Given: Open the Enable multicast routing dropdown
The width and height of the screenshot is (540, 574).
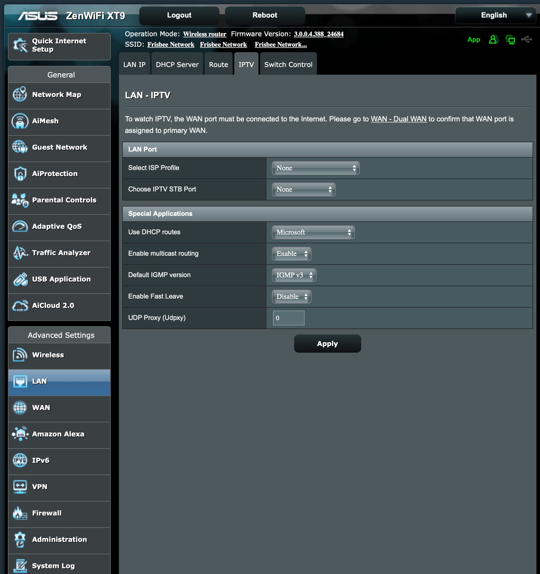Looking at the screenshot, I should [x=291, y=253].
